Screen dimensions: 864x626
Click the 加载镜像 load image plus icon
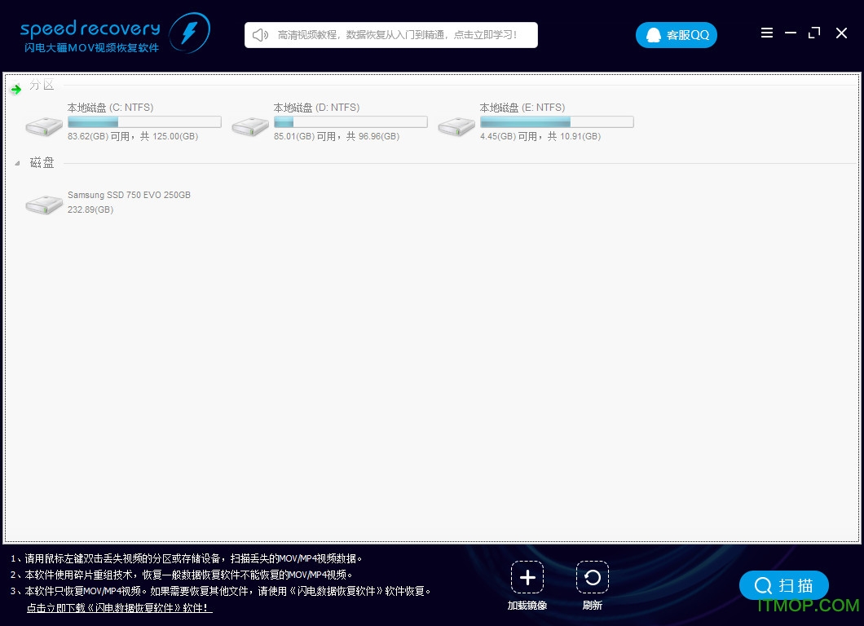coord(527,578)
